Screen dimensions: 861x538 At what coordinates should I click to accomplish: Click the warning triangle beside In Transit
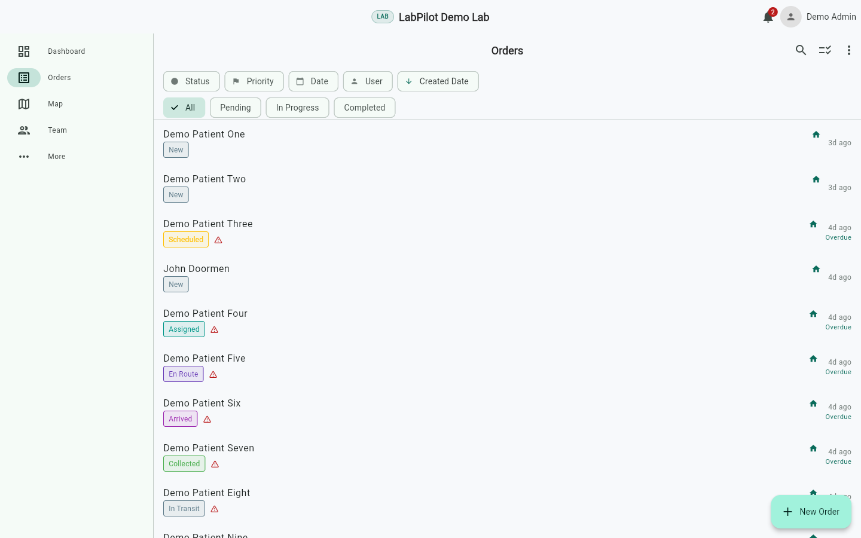[x=215, y=509]
